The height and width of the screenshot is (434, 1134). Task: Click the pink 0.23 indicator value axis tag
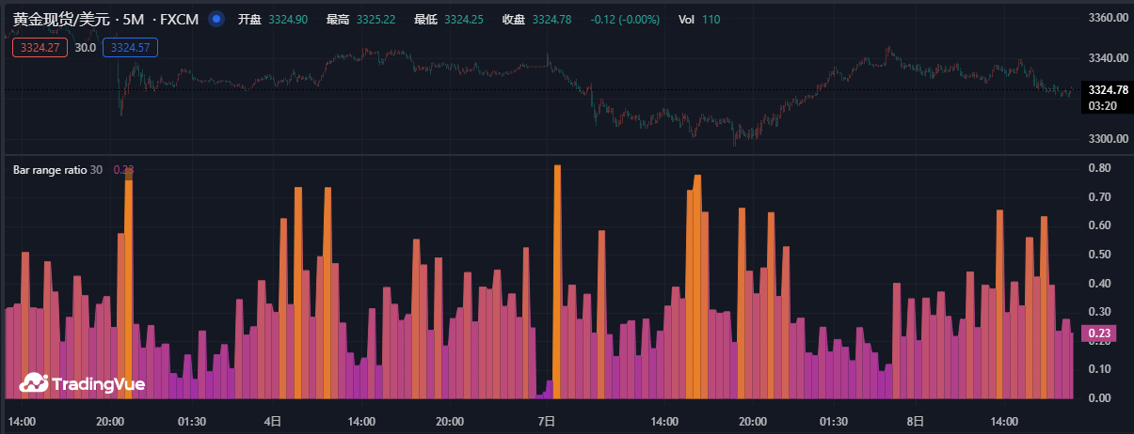tap(1100, 333)
